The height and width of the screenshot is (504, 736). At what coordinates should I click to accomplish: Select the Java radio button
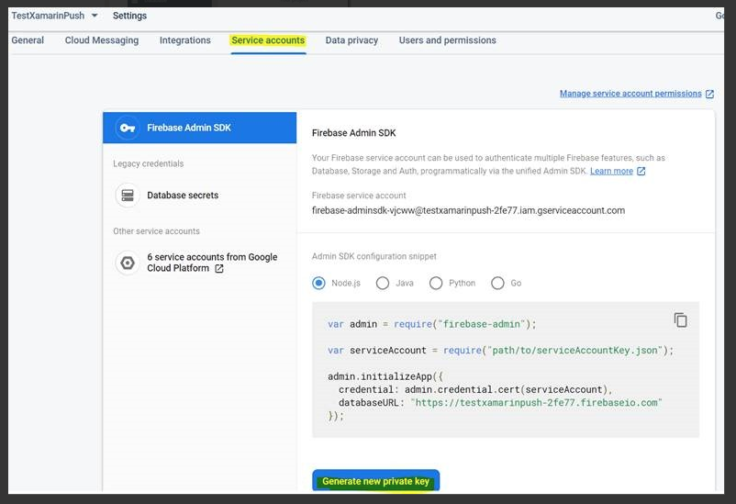tap(383, 284)
